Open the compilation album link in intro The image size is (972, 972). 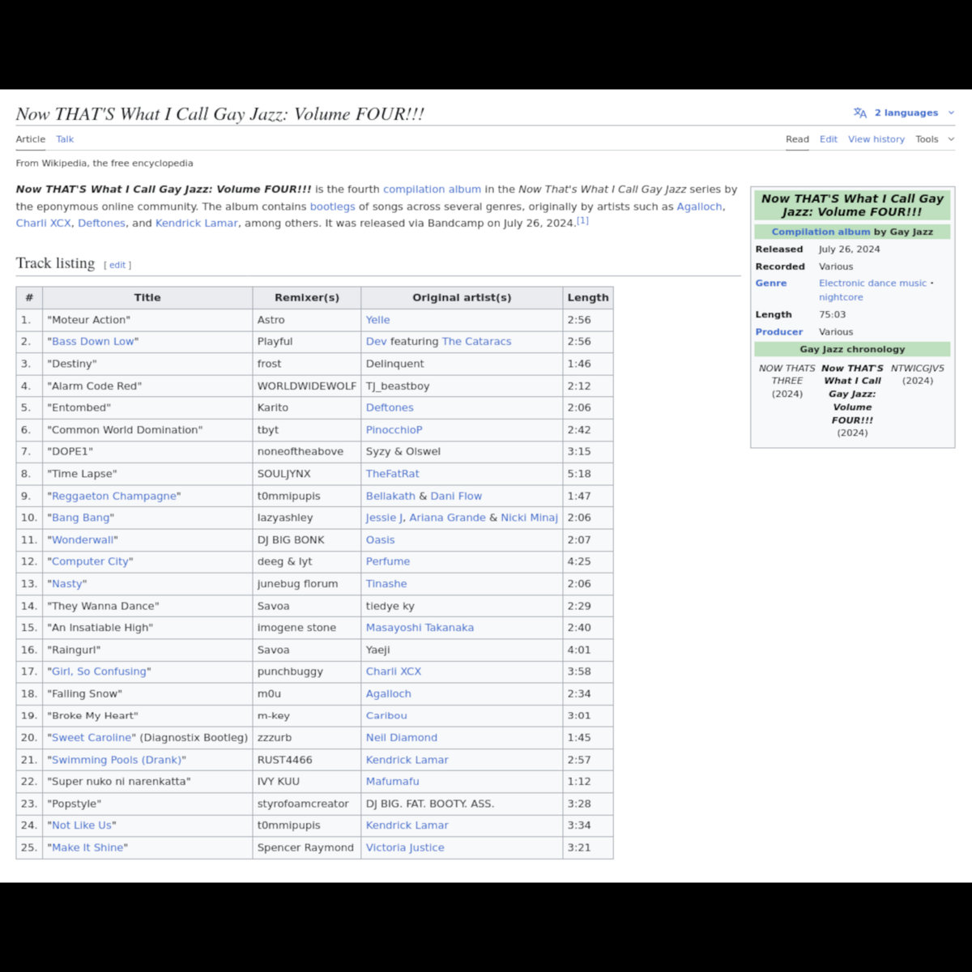point(432,190)
